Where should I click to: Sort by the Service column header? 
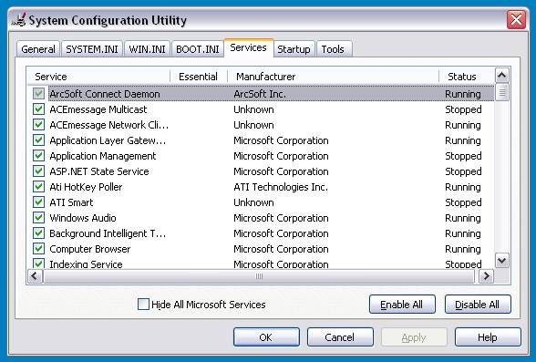click(98, 77)
